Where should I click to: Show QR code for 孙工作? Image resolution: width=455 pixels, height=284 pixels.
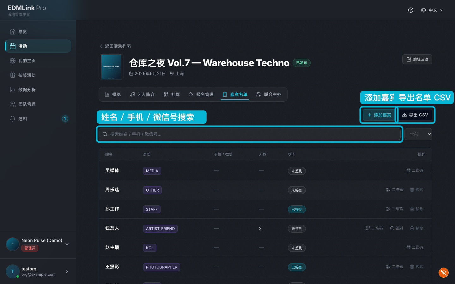(x=395, y=209)
